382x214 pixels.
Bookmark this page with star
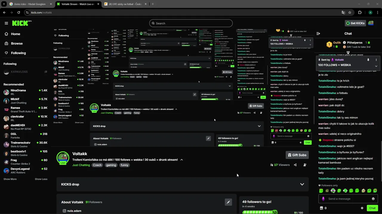coord(350,12)
